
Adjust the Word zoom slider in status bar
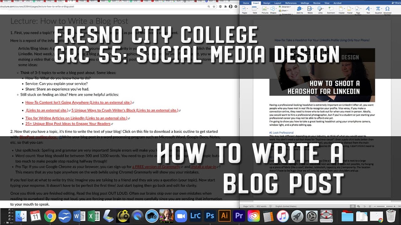coord(386,206)
